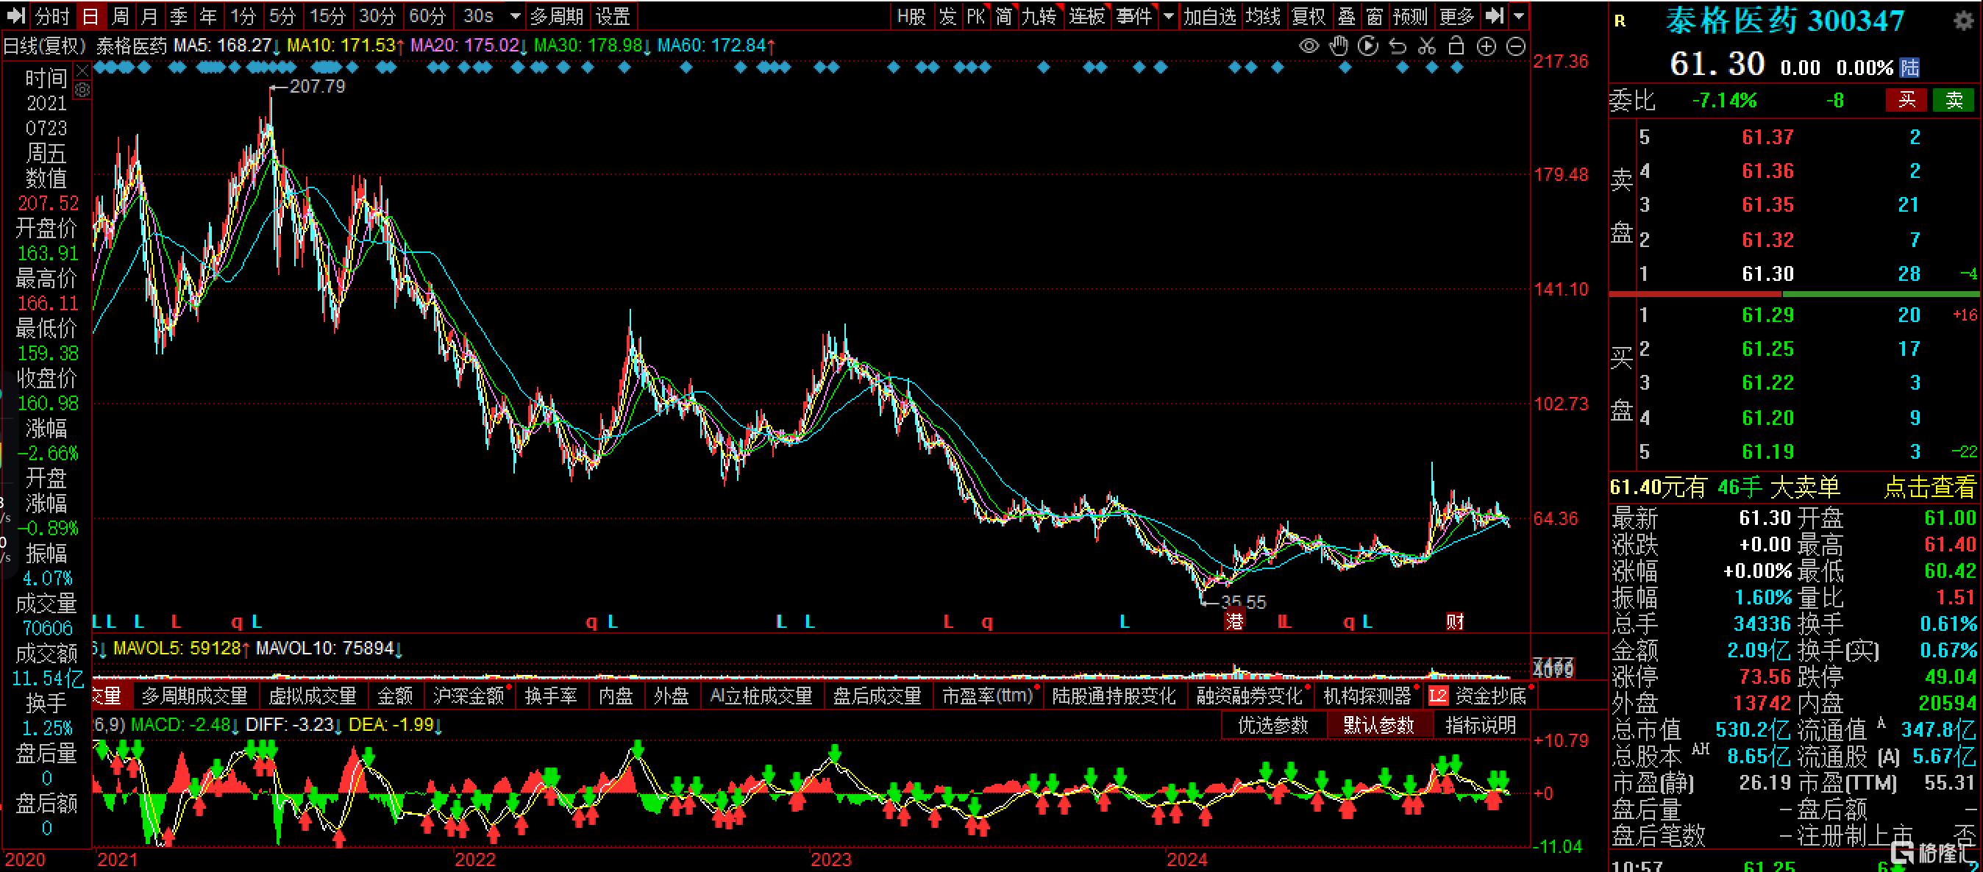Select the 陆股通持股变化 indicator tab

tap(1114, 696)
